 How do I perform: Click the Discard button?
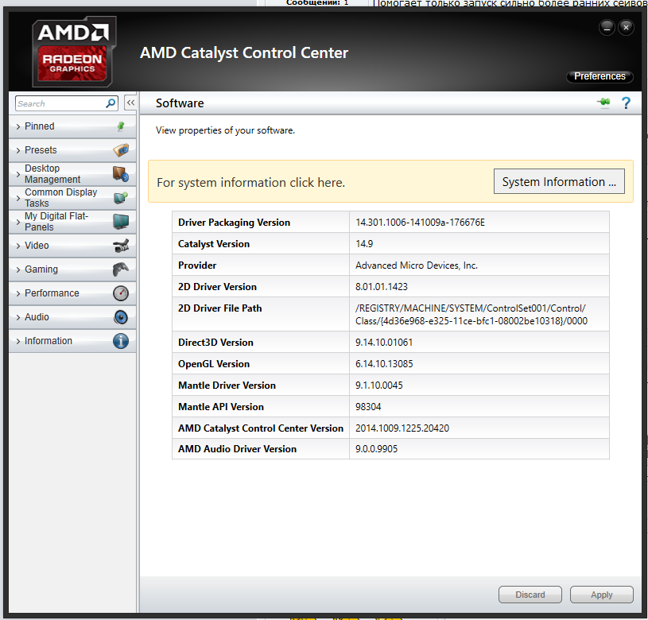point(530,595)
